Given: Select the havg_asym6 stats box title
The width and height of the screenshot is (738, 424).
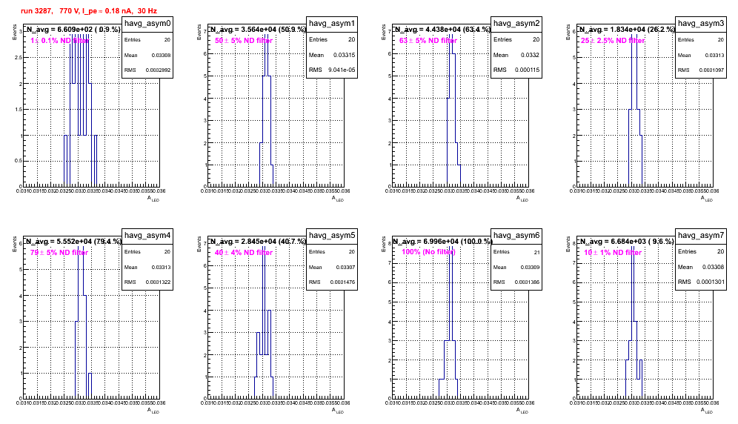Looking at the screenshot, I should pyautogui.click(x=516, y=235).
